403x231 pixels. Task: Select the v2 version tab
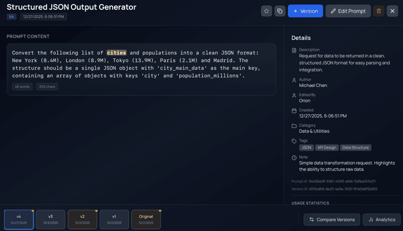82,219
